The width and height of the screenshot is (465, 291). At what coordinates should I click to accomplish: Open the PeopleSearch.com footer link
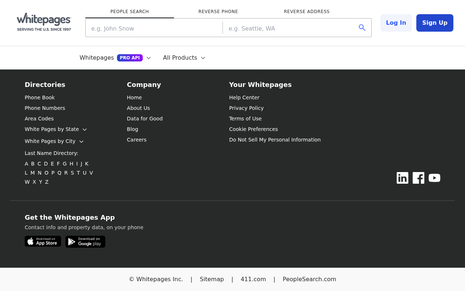point(310,279)
